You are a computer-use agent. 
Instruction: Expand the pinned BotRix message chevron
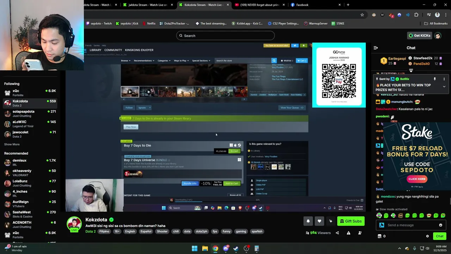[444, 86]
